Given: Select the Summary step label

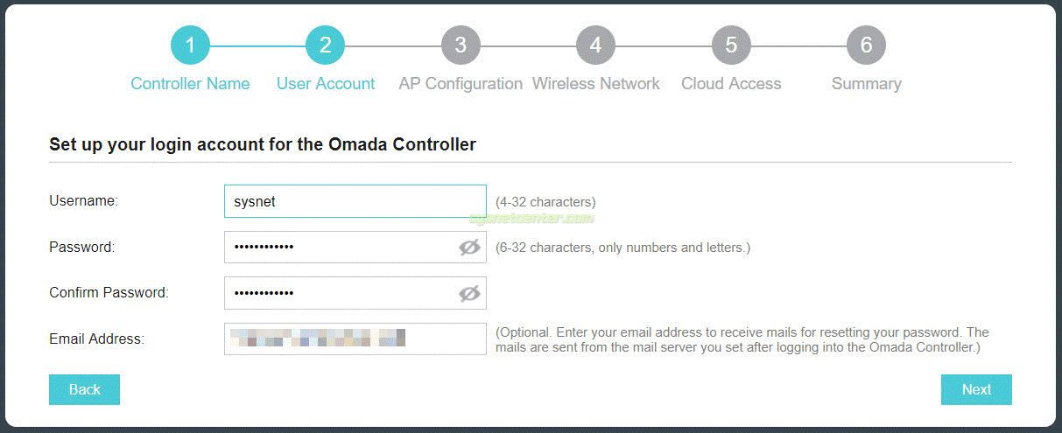Looking at the screenshot, I should pos(867,84).
